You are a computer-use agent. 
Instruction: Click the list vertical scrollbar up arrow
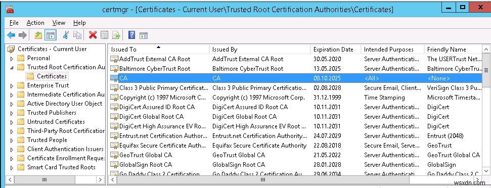[x=486, y=49]
